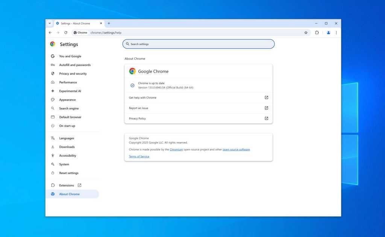Click the reload page icon
Image resolution: width=385 pixels, height=237 pixels.
66,33
